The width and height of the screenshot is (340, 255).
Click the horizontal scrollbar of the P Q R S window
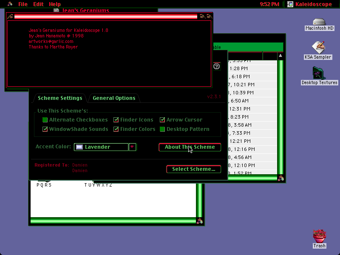point(113,221)
